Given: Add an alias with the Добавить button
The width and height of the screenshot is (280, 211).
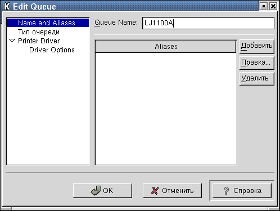Looking at the screenshot, I should click(x=256, y=46).
